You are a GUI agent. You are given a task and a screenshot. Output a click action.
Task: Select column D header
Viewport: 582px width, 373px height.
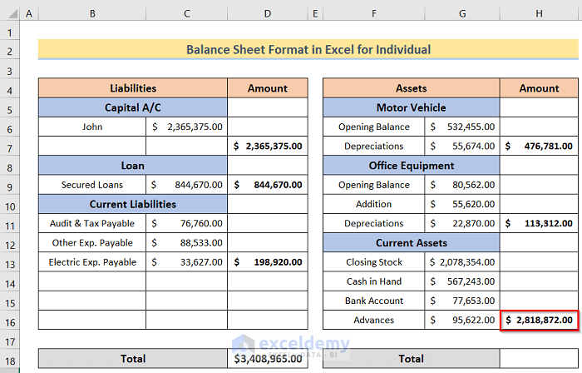click(x=268, y=14)
